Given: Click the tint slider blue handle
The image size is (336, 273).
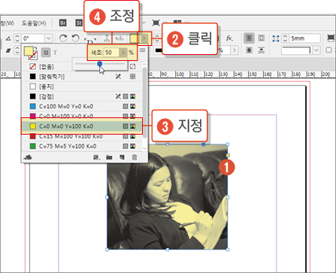Looking at the screenshot, I should pyautogui.click(x=100, y=64).
